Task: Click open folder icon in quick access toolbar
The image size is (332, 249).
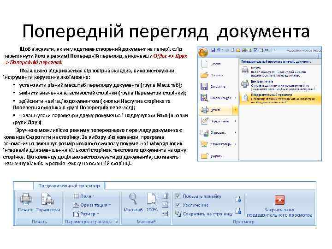Action: click(x=238, y=50)
